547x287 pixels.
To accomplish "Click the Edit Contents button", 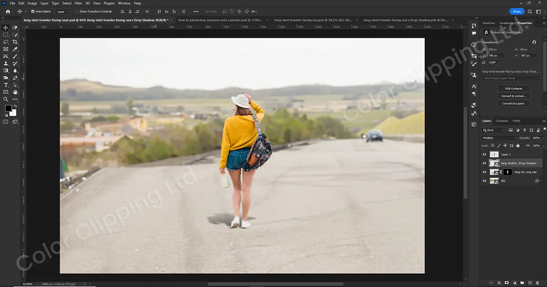I will click(x=514, y=88).
